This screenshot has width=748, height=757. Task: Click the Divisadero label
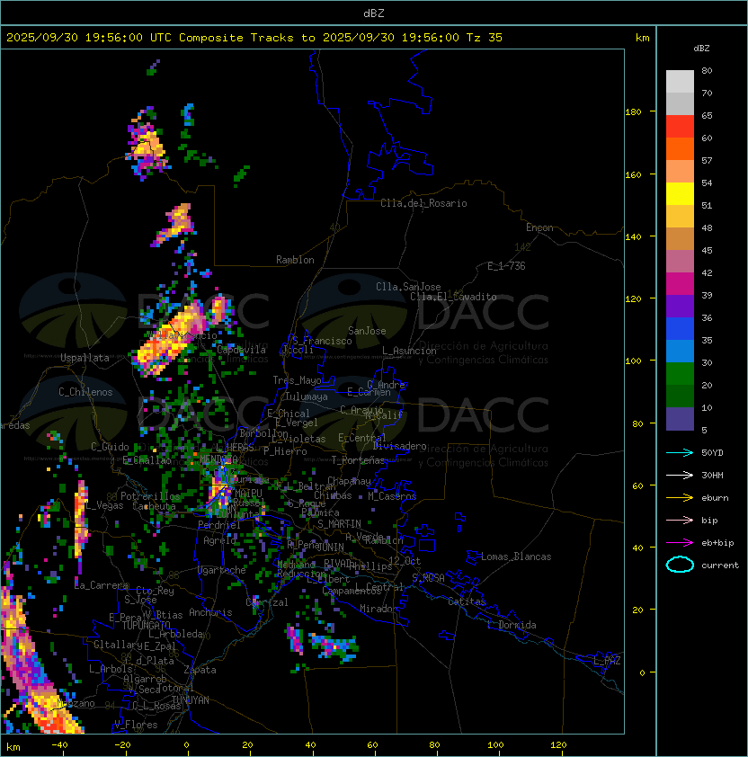[399, 446]
